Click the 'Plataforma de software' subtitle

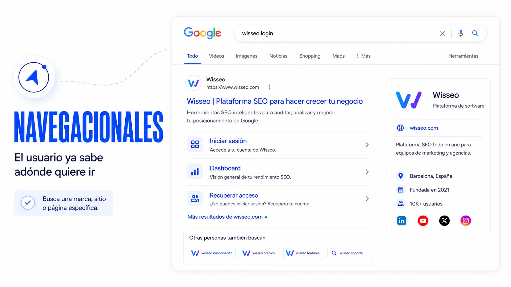458,106
